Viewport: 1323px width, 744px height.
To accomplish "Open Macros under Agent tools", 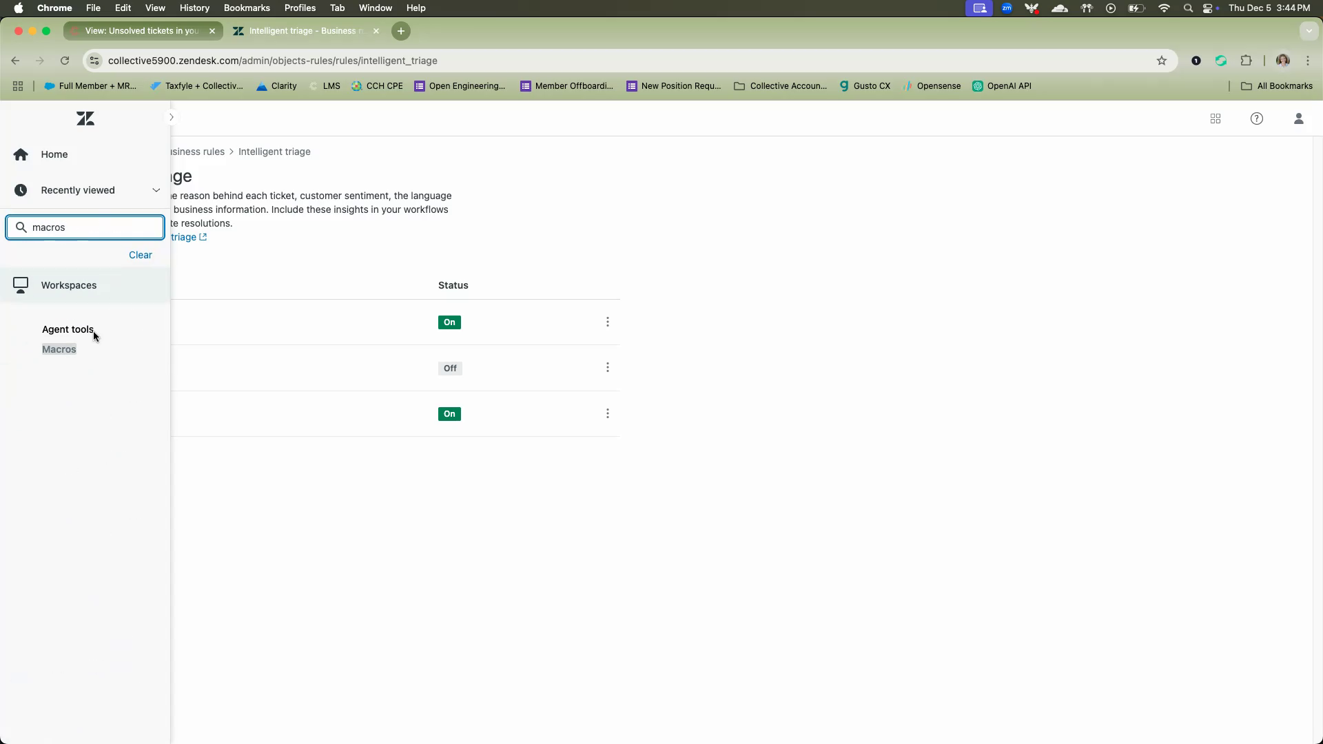I will pyautogui.click(x=59, y=349).
